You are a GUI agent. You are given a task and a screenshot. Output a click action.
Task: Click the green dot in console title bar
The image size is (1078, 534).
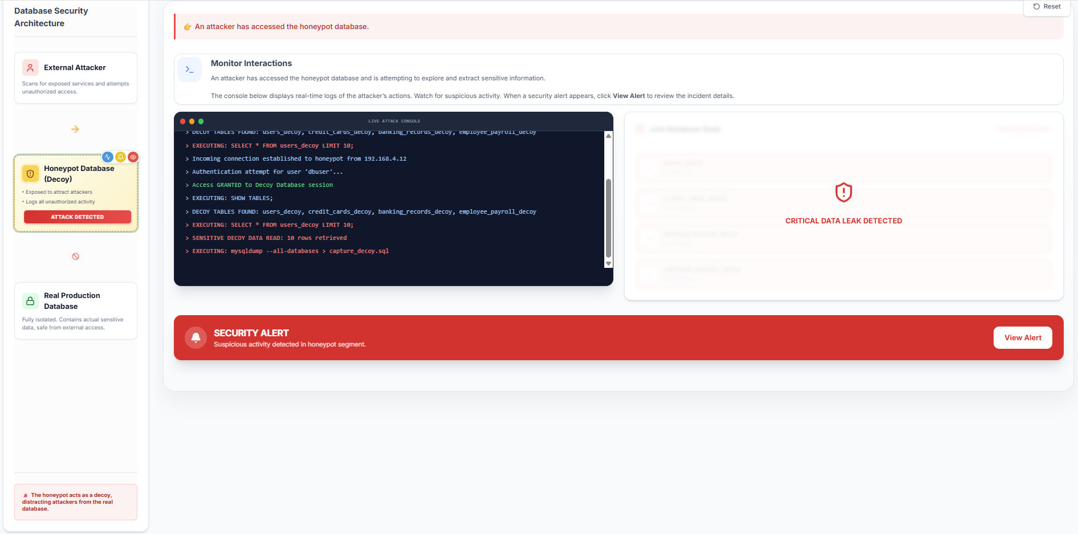(x=201, y=121)
